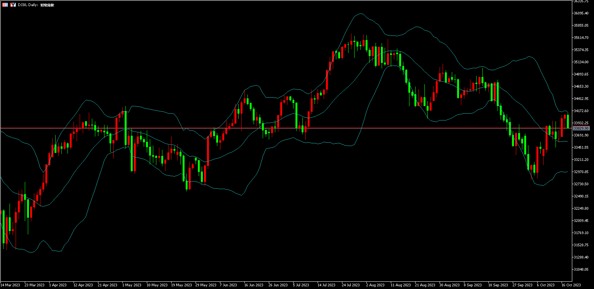
Task: Click the 32490.15 price axis label
Action: pyautogui.click(x=581, y=196)
